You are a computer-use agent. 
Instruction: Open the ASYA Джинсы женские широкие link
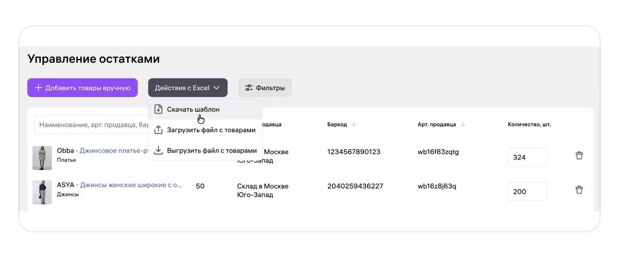[x=131, y=185]
